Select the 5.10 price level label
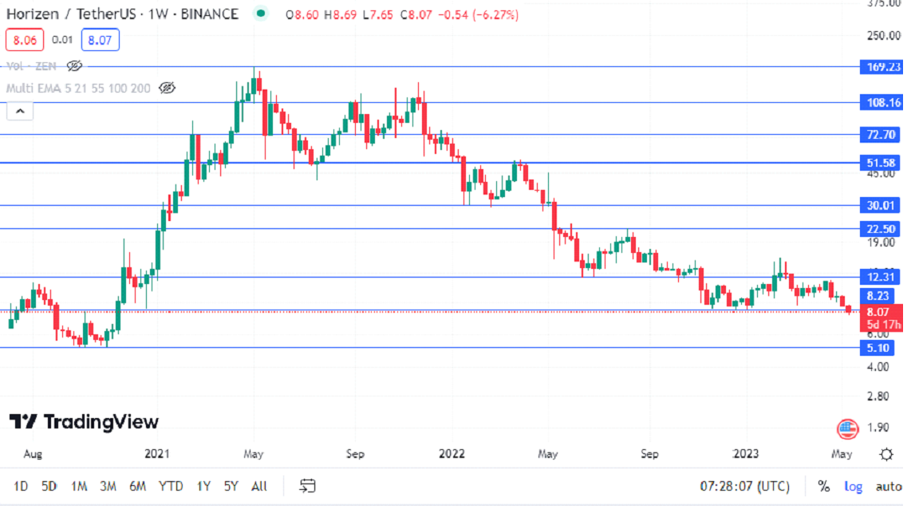The width and height of the screenshot is (919, 517). (878, 348)
